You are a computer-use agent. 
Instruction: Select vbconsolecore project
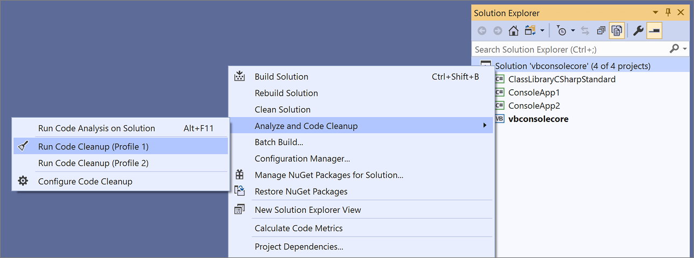tap(538, 119)
